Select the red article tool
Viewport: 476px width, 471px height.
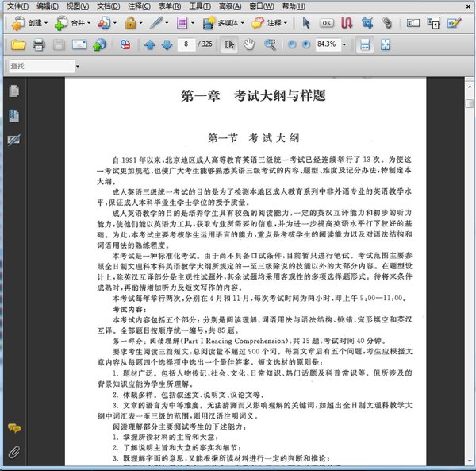click(347, 23)
